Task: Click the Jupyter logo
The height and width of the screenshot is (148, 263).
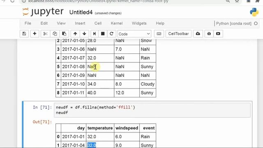Action: (x=43, y=12)
